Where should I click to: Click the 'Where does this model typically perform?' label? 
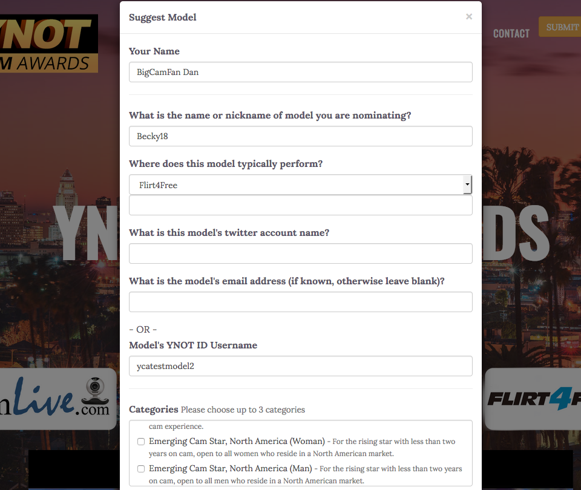(226, 164)
